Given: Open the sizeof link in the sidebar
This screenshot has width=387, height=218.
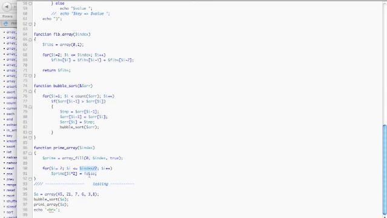Looking at the screenshot, I should 11,206.
